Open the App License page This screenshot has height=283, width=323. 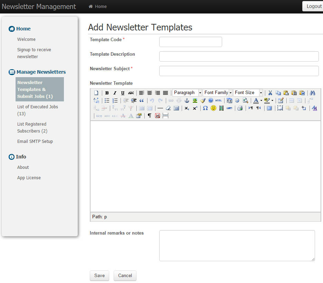29,178
